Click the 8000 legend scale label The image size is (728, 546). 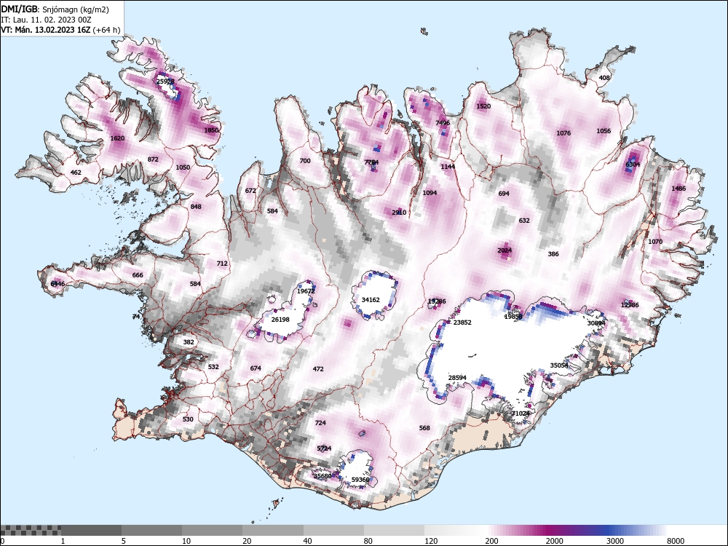pyautogui.click(x=676, y=541)
